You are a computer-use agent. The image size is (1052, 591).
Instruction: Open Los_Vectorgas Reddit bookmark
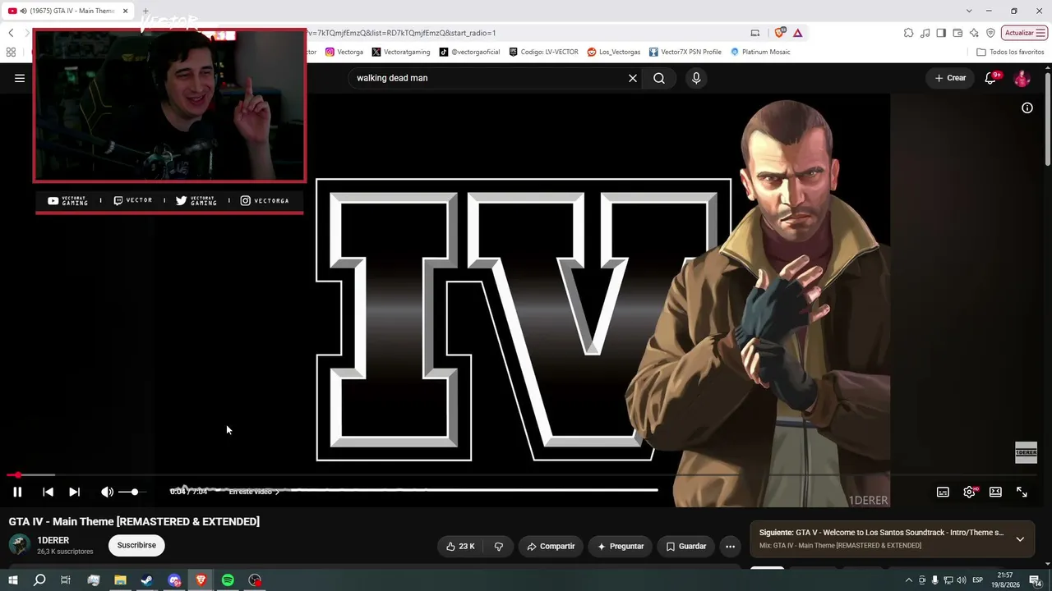pos(614,52)
